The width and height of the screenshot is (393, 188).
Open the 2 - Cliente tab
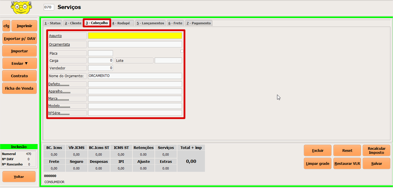pos(73,23)
